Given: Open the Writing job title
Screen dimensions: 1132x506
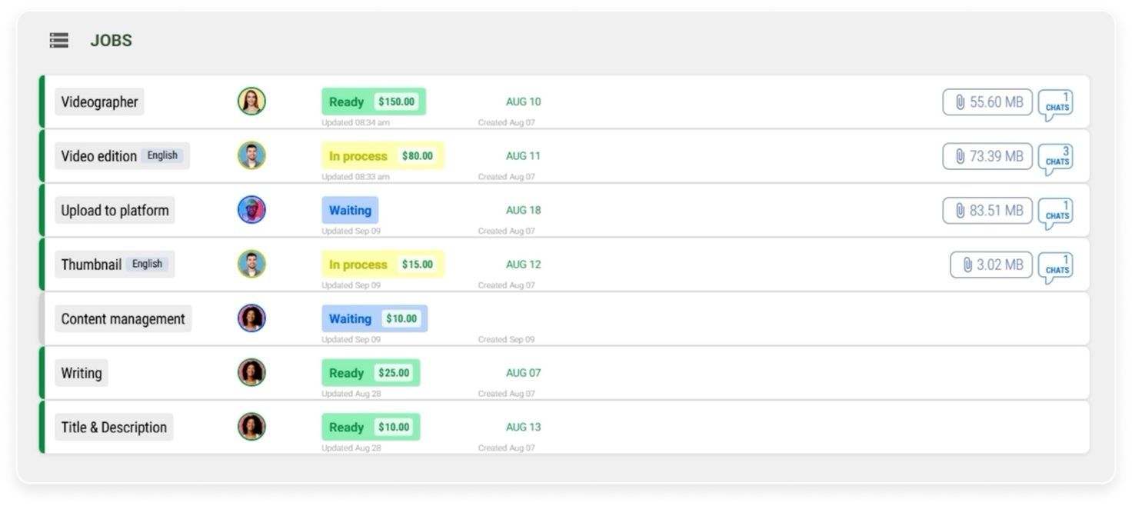Looking at the screenshot, I should click(x=82, y=373).
